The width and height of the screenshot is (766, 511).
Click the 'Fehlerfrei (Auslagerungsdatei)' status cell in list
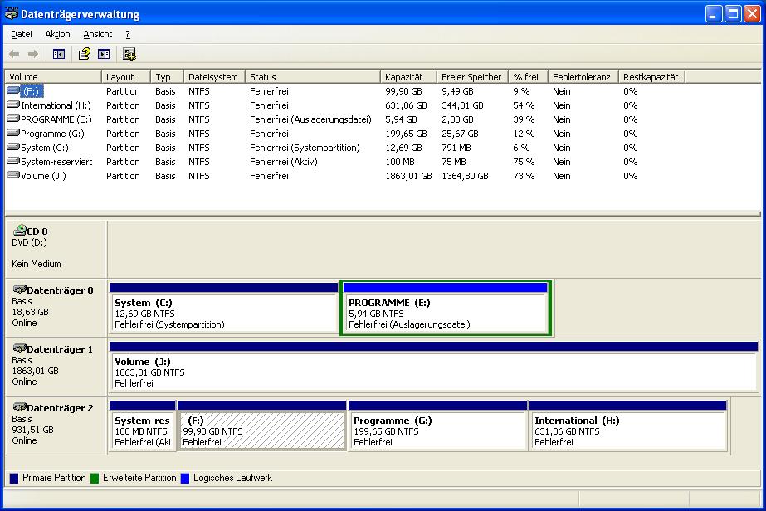310,119
